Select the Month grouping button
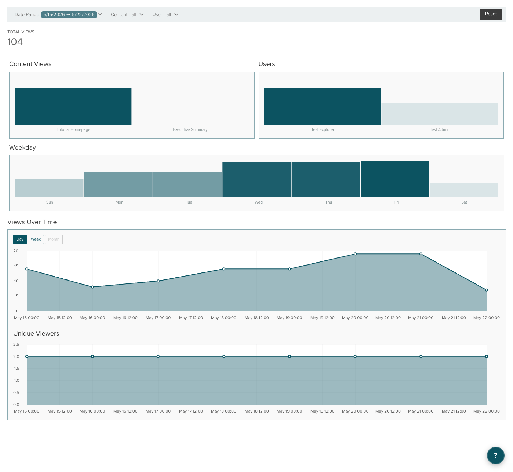The width and height of the screenshot is (513, 472). click(x=54, y=239)
